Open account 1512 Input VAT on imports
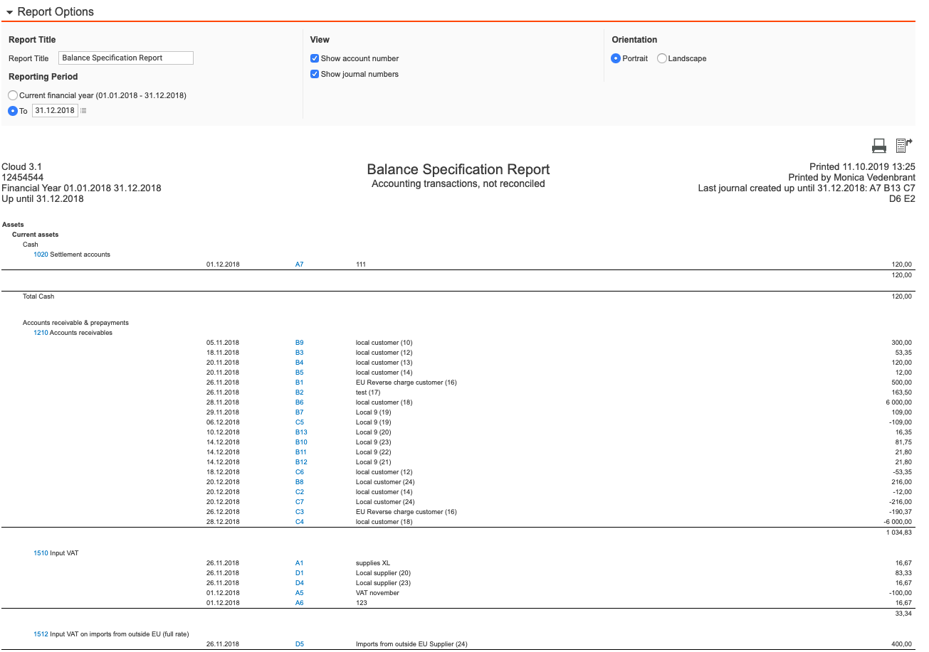This screenshot has height=652, width=929. click(x=40, y=634)
